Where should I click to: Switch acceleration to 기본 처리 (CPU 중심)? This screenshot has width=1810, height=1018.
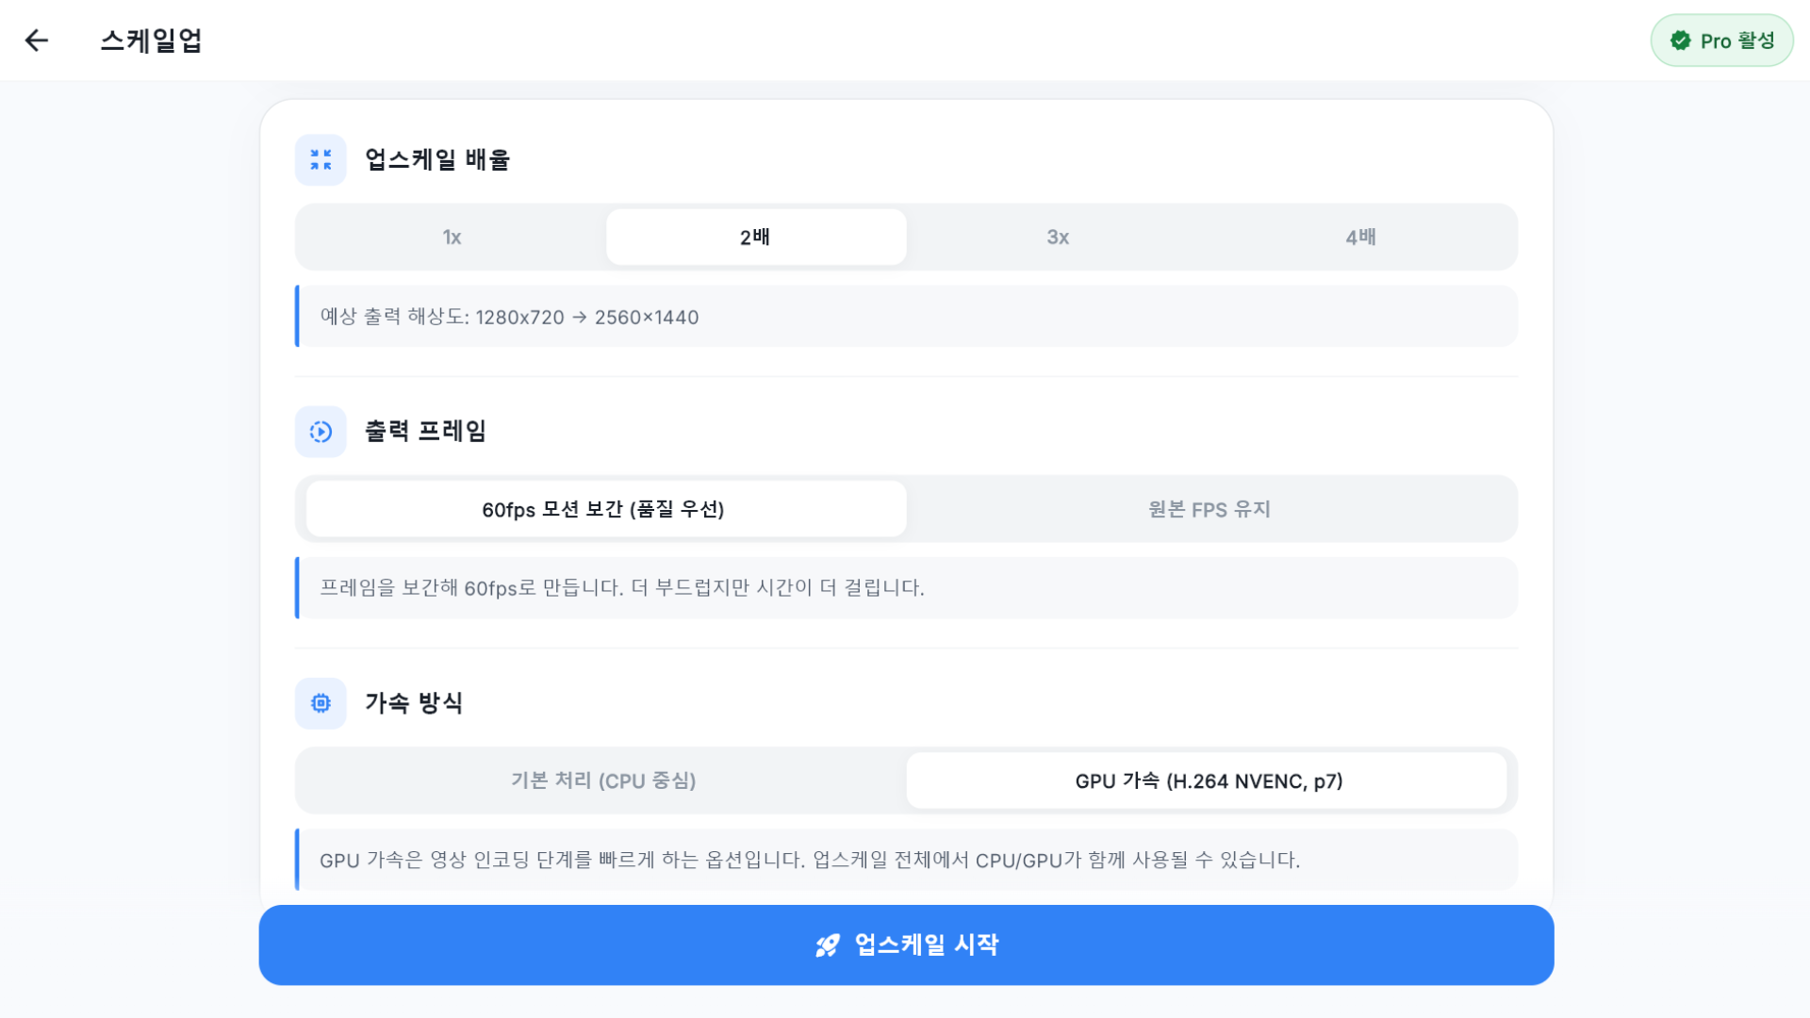click(x=603, y=780)
